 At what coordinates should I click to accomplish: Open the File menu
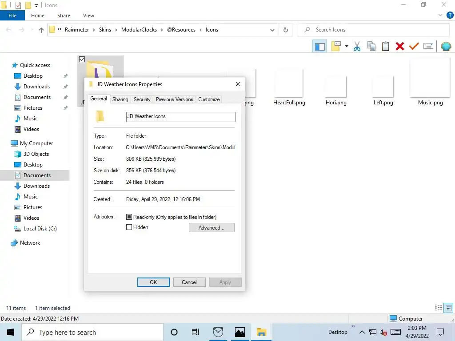click(x=12, y=16)
